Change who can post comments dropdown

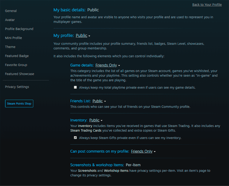tap(143, 151)
